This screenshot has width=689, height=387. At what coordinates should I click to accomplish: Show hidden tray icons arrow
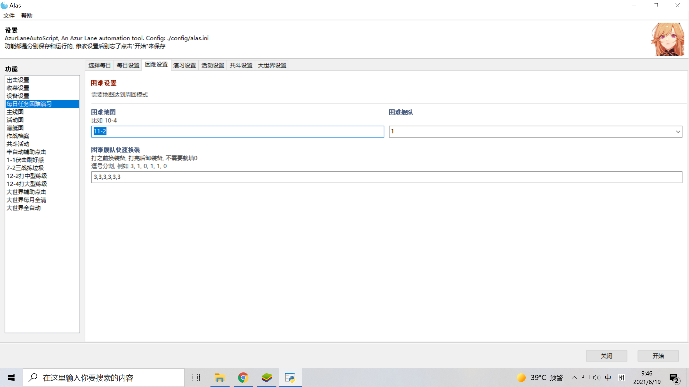point(574,378)
